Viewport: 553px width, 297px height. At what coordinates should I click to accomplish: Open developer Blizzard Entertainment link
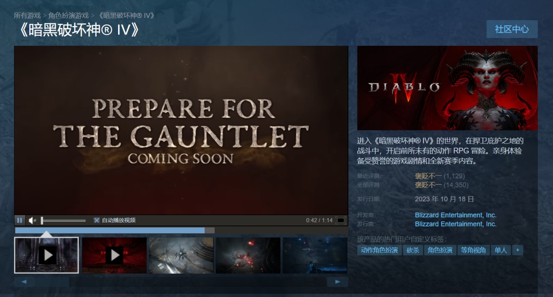(455, 215)
